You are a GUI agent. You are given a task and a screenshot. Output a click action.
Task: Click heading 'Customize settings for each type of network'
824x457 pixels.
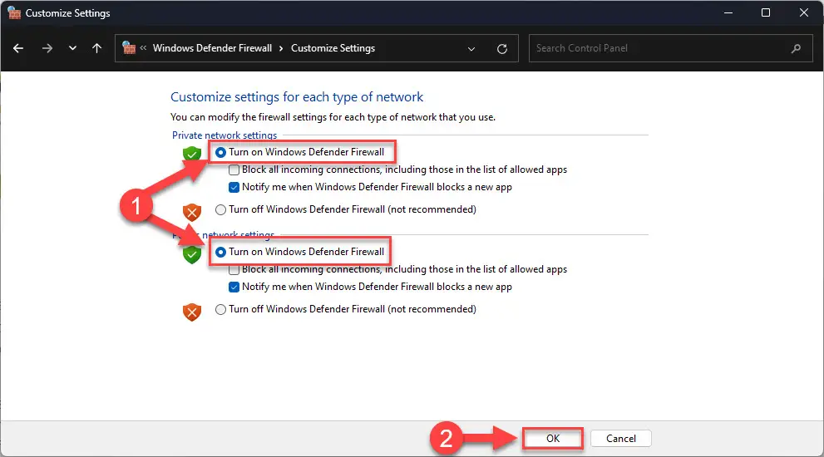[x=296, y=97]
